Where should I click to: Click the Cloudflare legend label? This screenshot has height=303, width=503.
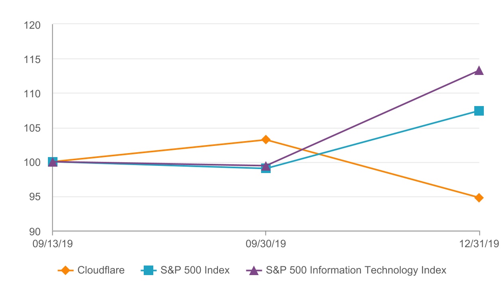101,270
